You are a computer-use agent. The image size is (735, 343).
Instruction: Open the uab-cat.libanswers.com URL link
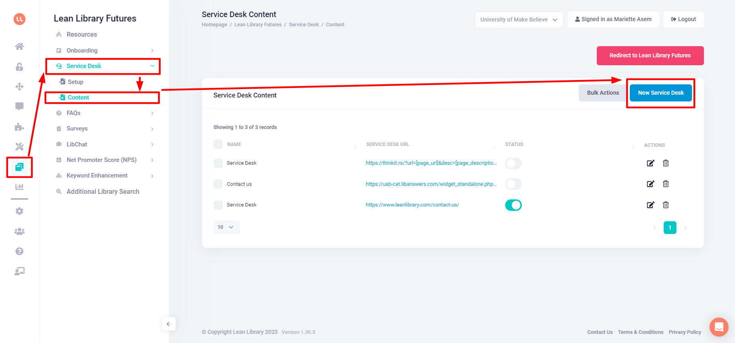pos(431,184)
